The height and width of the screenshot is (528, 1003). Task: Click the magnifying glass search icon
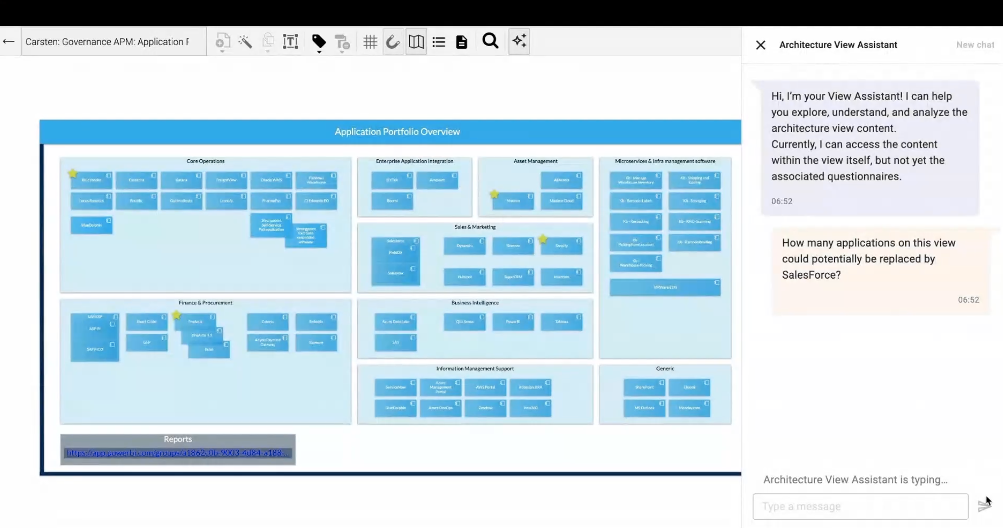point(490,41)
